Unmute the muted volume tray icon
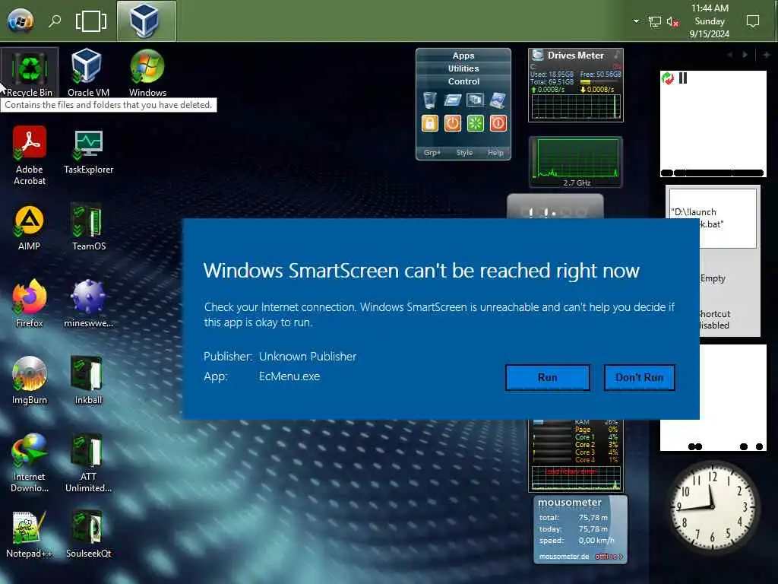Viewport: 778px width, 584px height. 673,21
